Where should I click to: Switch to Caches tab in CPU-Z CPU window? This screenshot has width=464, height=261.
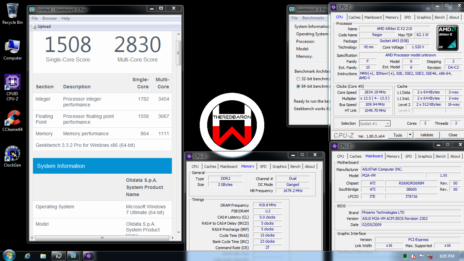click(355, 17)
